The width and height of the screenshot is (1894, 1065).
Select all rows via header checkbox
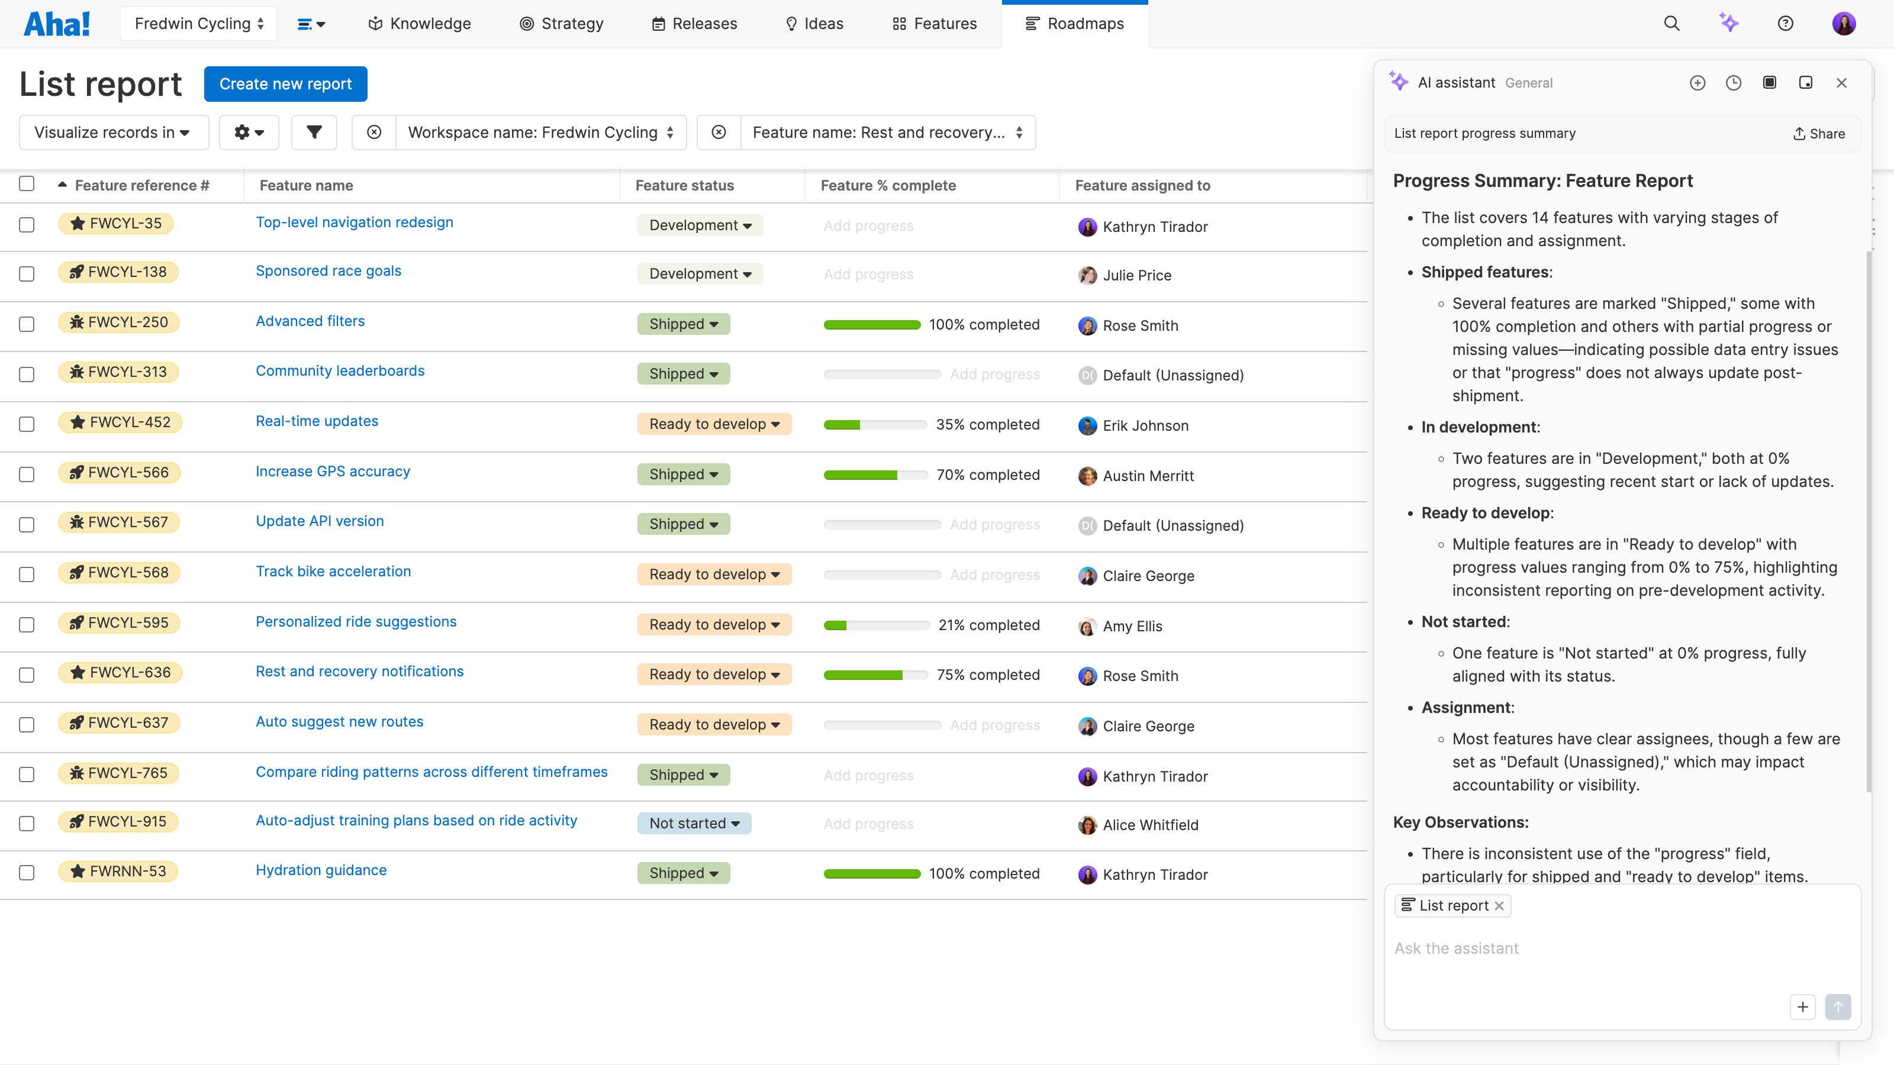tap(27, 183)
